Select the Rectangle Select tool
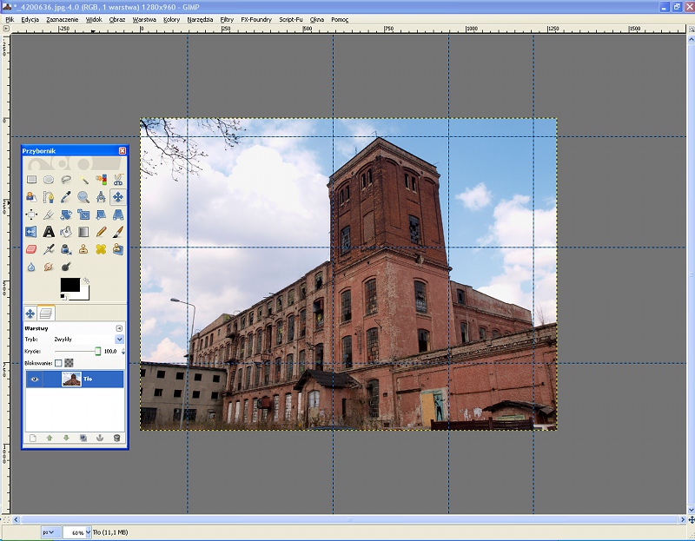Image resolution: width=695 pixels, height=541 pixels. (x=31, y=180)
